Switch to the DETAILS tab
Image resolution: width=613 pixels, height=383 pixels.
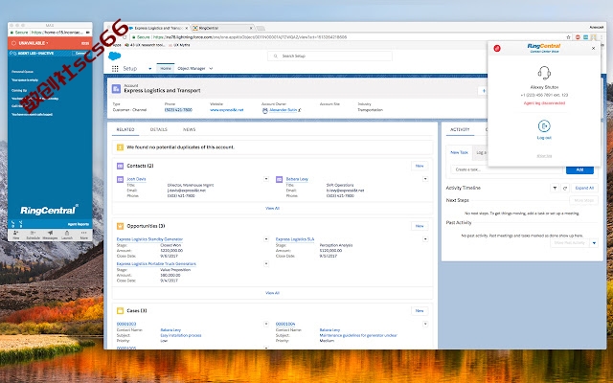(x=159, y=130)
